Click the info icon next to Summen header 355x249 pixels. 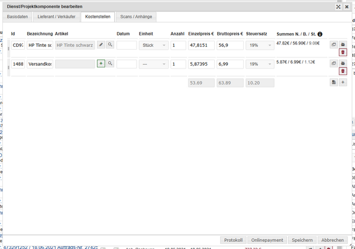pyautogui.click(x=320, y=34)
